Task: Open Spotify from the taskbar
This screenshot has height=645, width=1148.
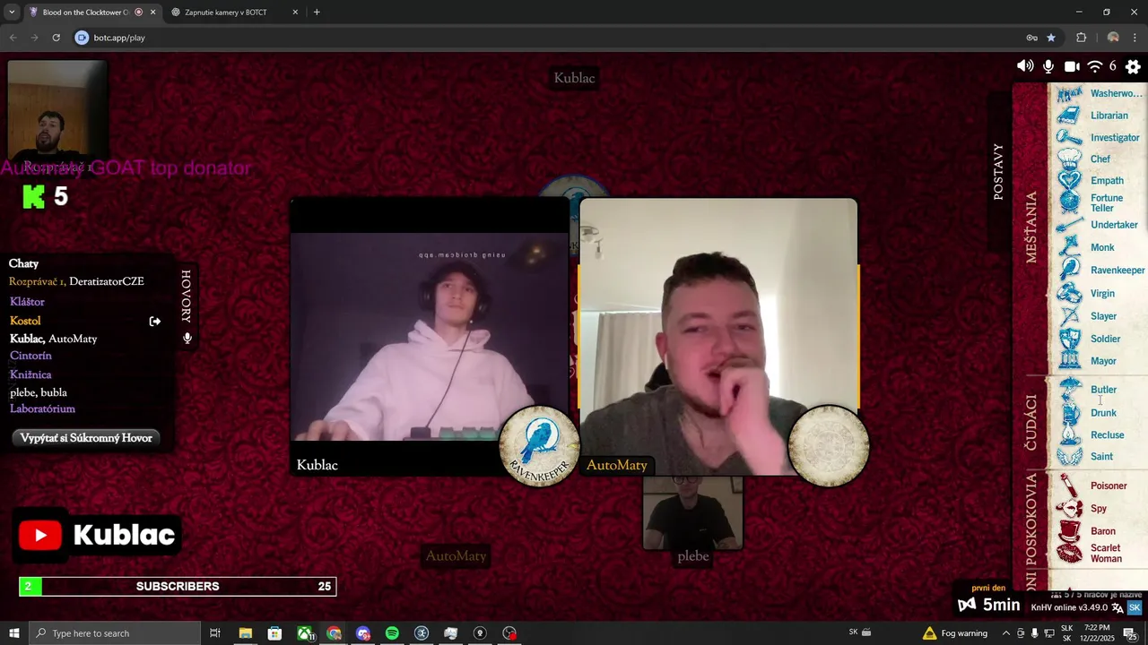Action: coord(392,633)
